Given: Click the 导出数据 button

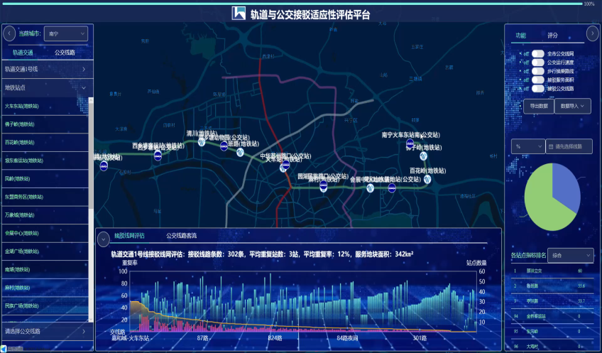Looking at the screenshot, I should 539,106.
